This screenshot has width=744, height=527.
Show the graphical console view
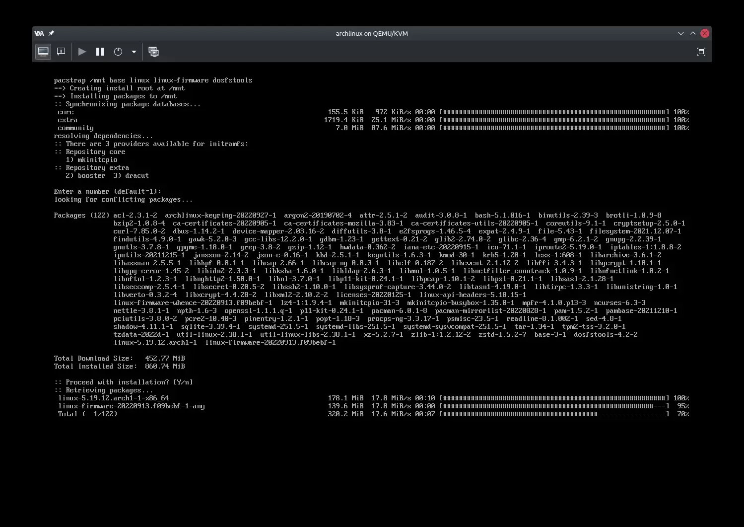click(x=43, y=52)
